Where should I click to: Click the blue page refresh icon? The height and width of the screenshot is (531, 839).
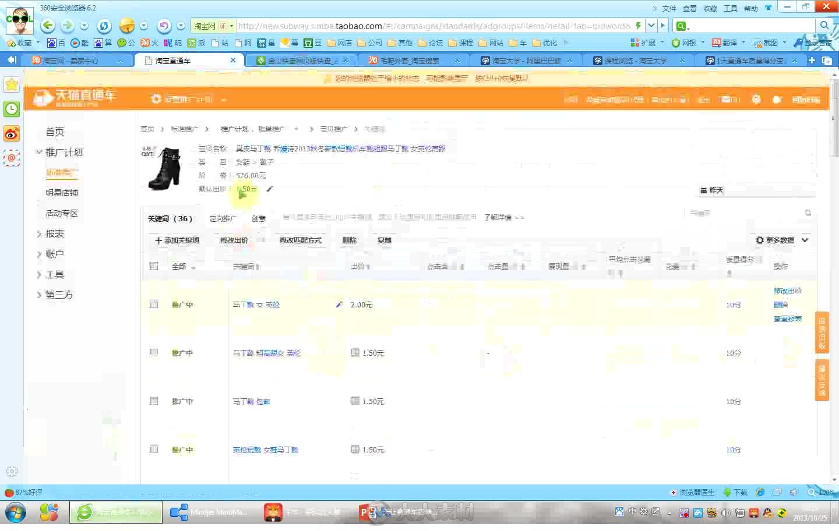(x=104, y=26)
